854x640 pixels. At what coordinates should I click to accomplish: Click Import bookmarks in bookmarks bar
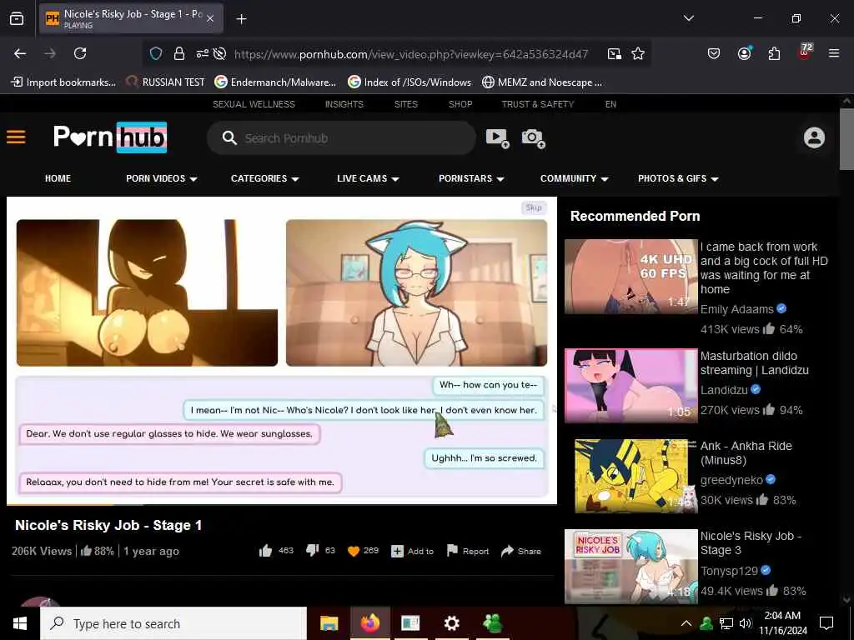point(63,82)
